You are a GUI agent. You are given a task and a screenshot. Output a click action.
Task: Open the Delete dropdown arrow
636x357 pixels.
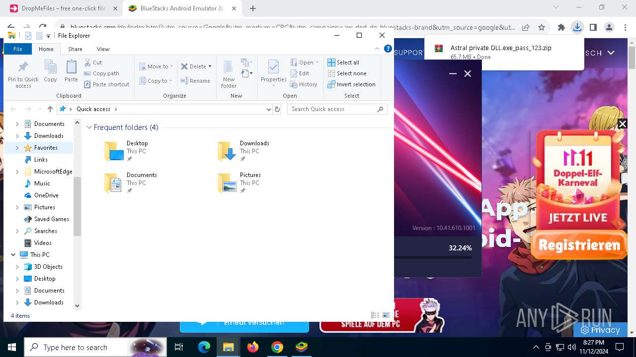coord(210,66)
